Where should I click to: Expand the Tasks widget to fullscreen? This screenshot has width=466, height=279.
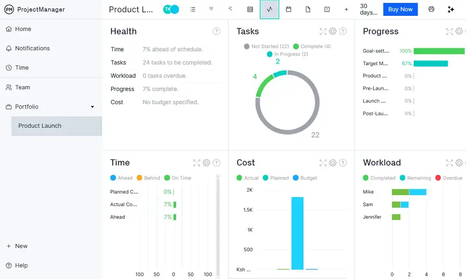coord(323,32)
